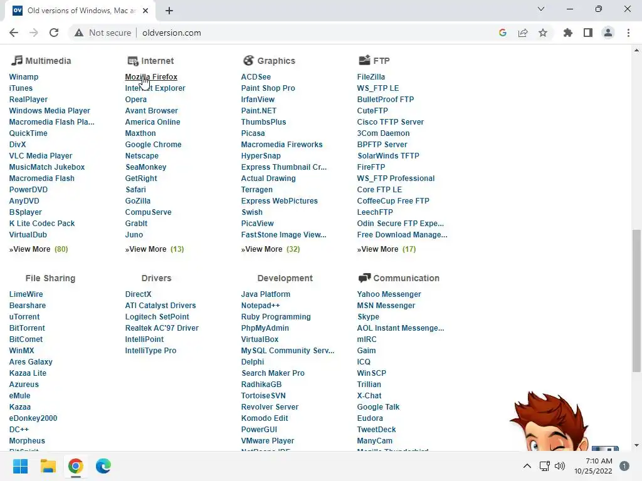642x481 pixels.
Task: Click the WinSCP link
Action: coord(371,373)
